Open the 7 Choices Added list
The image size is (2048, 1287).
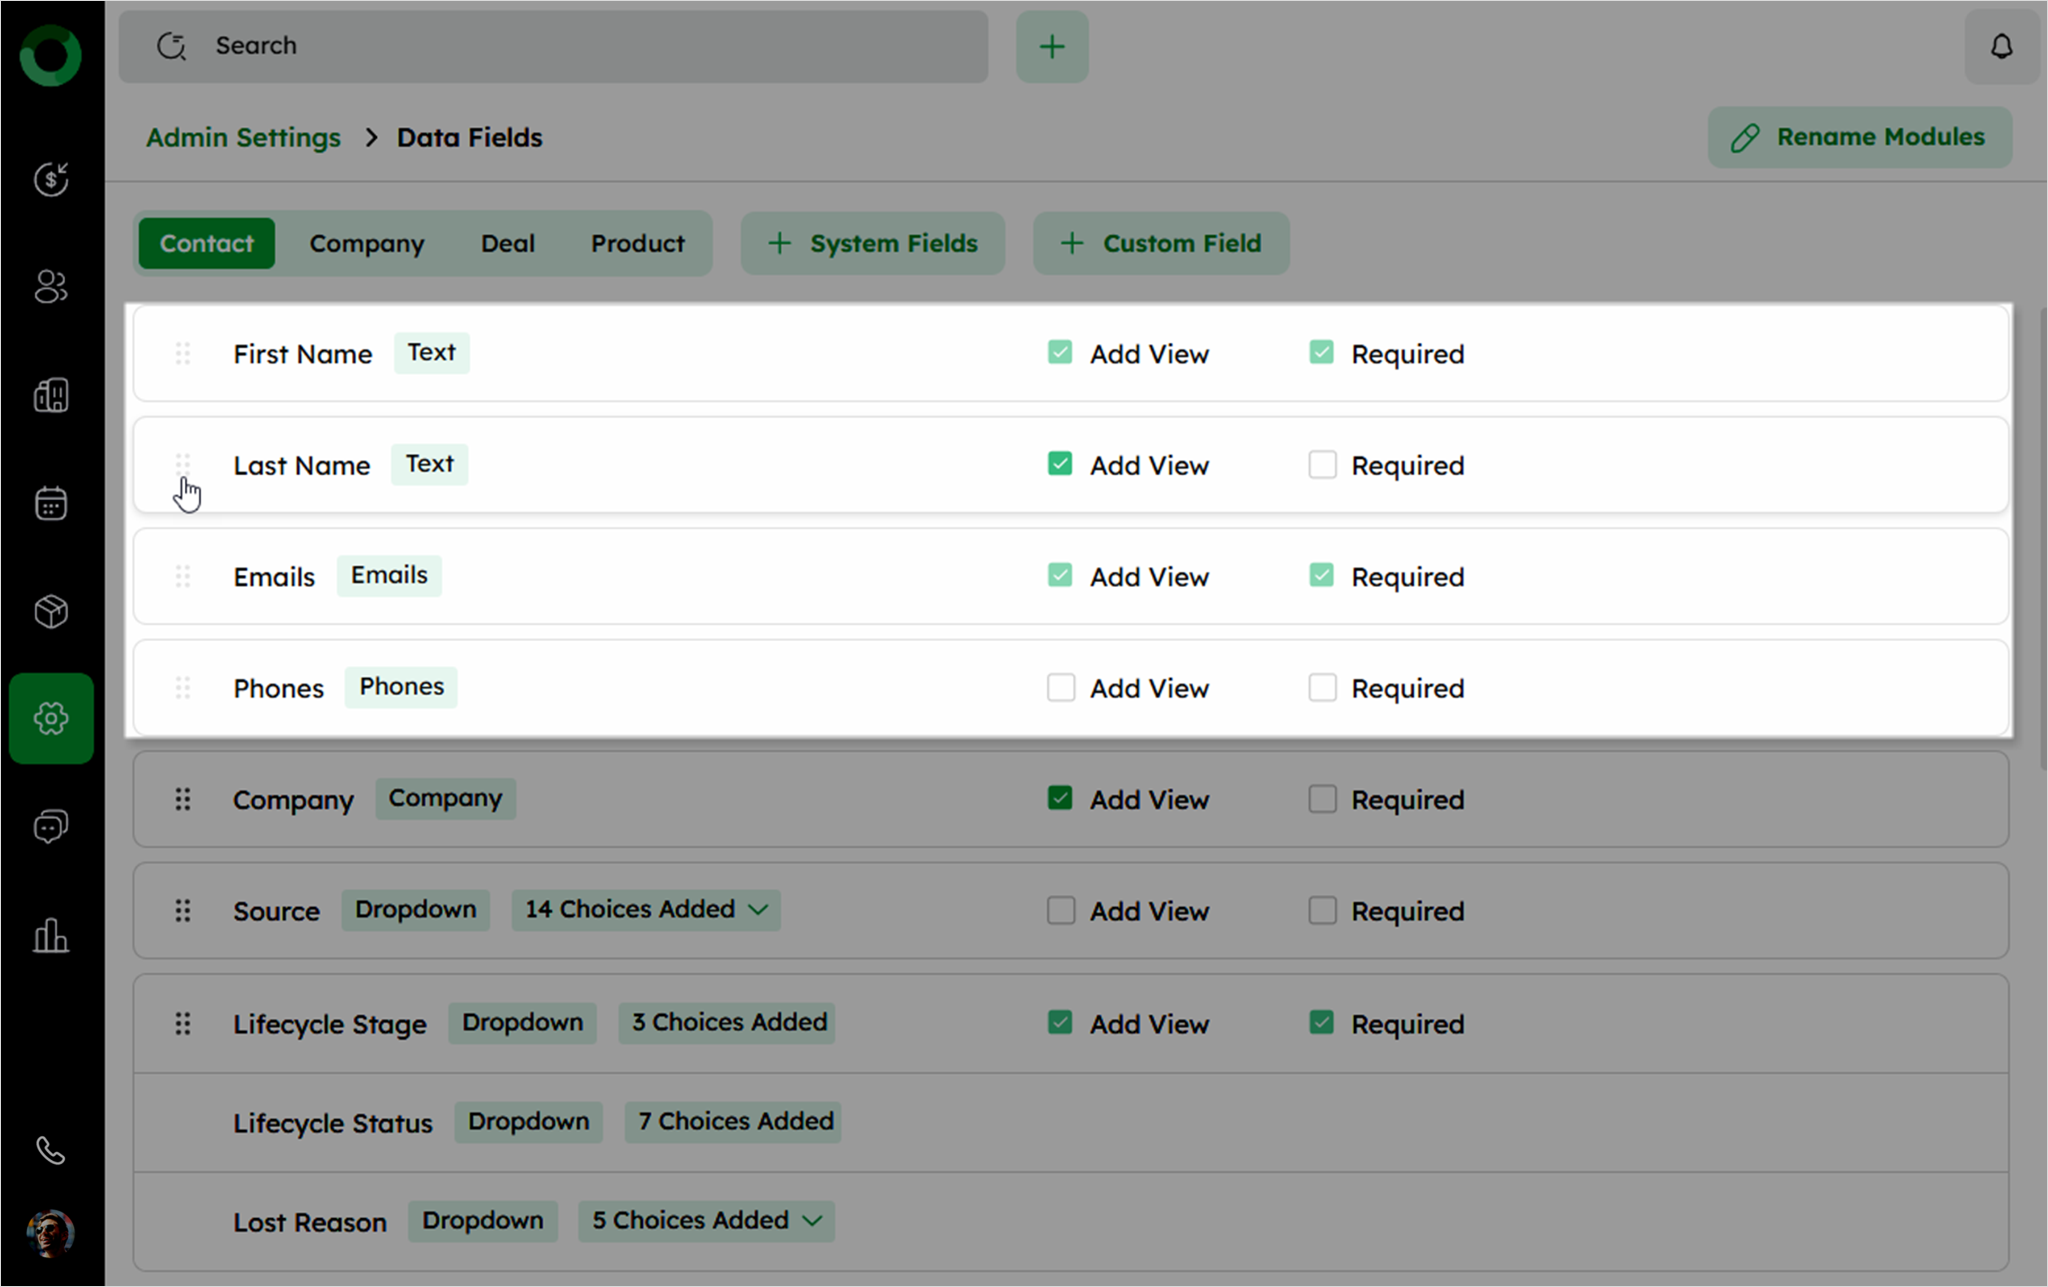pyautogui.click(x=733, y=1121)
